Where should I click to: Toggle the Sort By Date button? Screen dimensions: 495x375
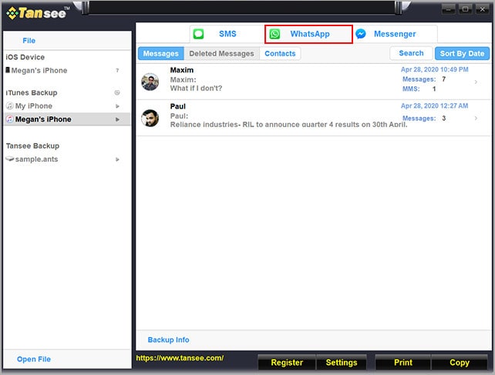462,54
